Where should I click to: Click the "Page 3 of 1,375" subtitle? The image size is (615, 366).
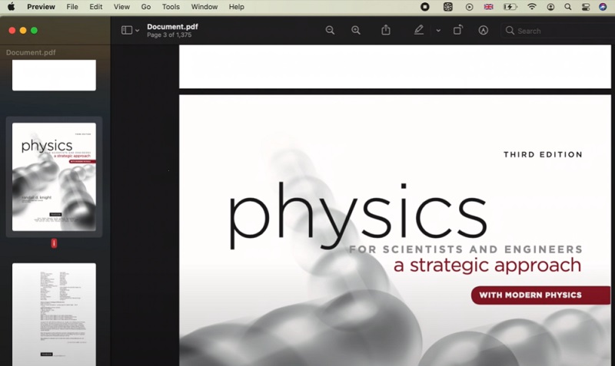(x=169, y=35)
